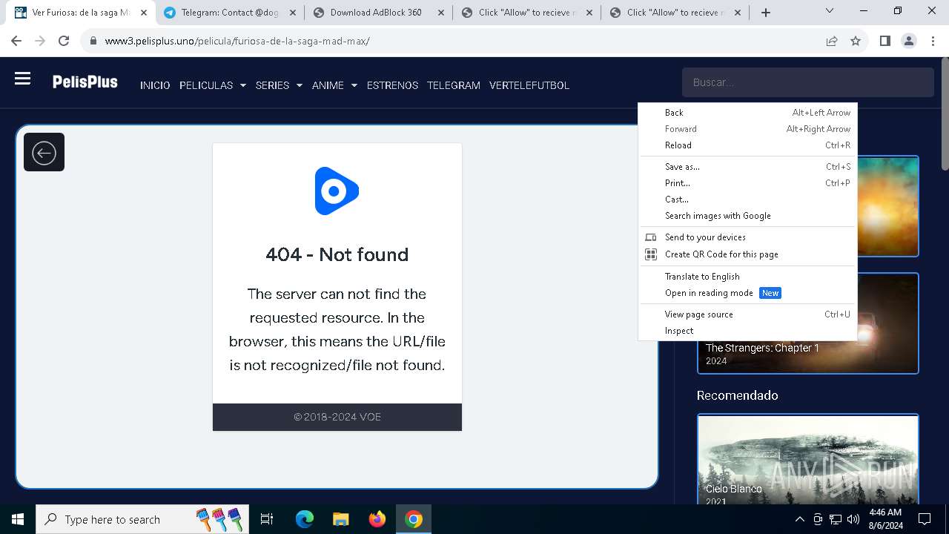The width and height of the screenshot is (949, 534).
Task: Open the Cielo Blanco thumbnail
Action: pos(808,459)
